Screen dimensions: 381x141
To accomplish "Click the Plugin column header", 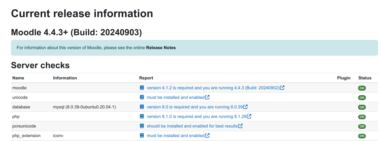I will click(x=344, y=78).
